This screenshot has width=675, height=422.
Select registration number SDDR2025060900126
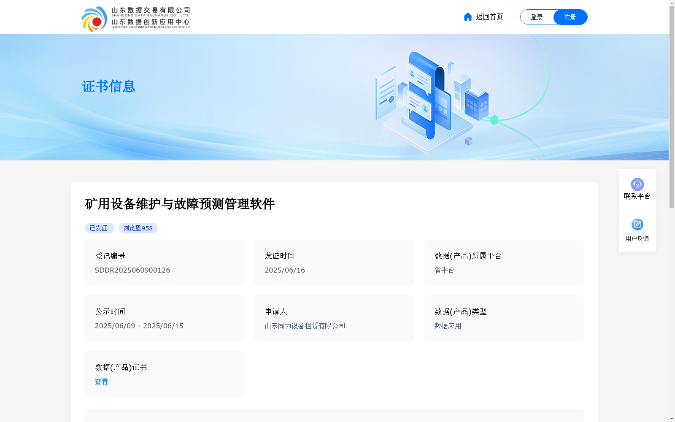coord(132,270)
